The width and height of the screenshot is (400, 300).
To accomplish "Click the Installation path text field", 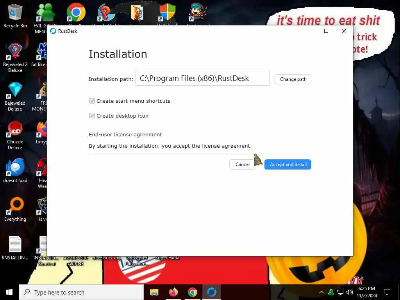I will click(203, 78).
